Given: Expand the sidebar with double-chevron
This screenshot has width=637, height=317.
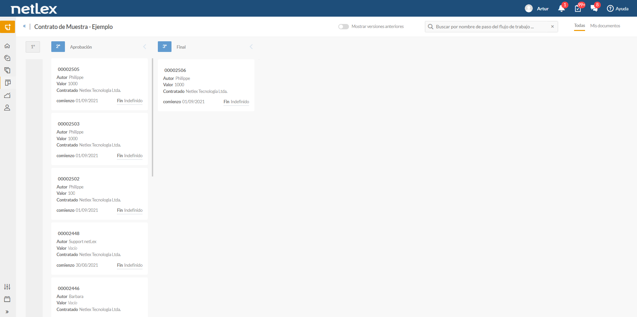Looking at the screenshot, I should pyautogui.click(x=7, y=312).
